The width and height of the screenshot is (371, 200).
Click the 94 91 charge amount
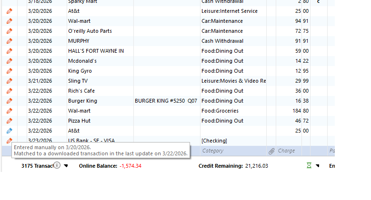click(x=302, y=21)
